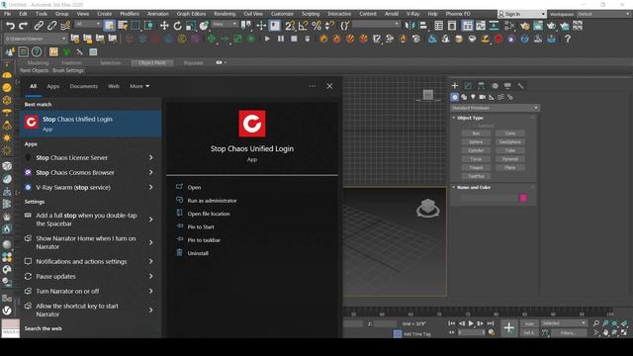Switch to Modeling ribbon tab

(x=38, y=63)
